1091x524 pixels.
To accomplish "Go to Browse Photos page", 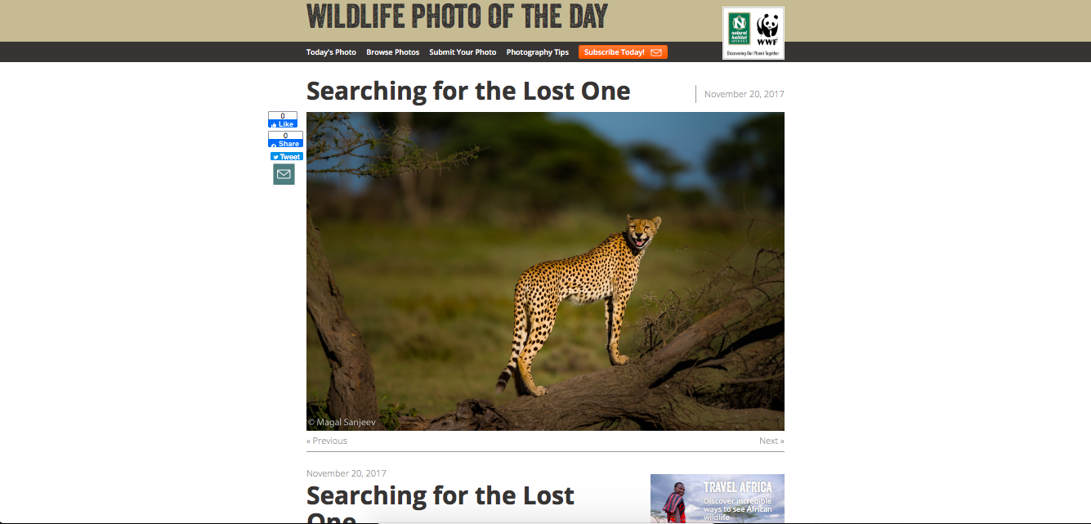I will pos(392,52).
